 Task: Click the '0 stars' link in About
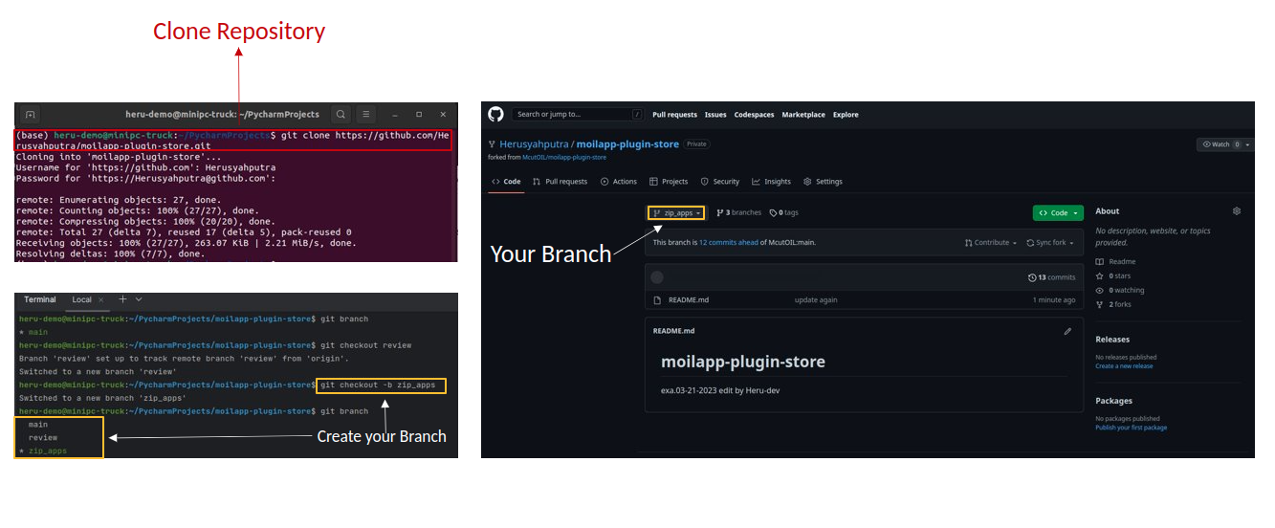click(x=1115, y=275)
